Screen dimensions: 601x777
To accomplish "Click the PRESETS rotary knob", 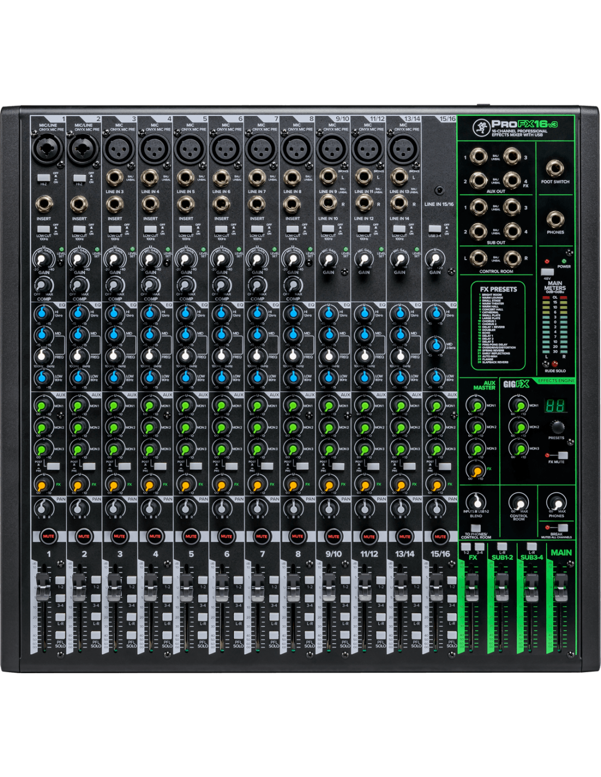I will coord(556,427).
